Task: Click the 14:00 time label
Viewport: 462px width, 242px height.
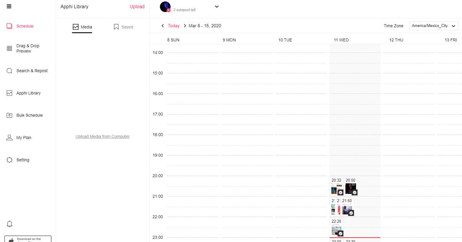Action: pyautogui.click(x=158, y=53)
